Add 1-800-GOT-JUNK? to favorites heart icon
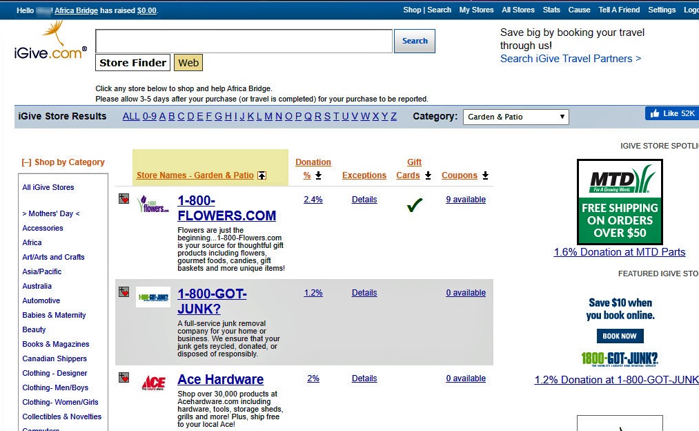Image resolution: width=699 pixels, height=431 pixels. coord(124,291)
